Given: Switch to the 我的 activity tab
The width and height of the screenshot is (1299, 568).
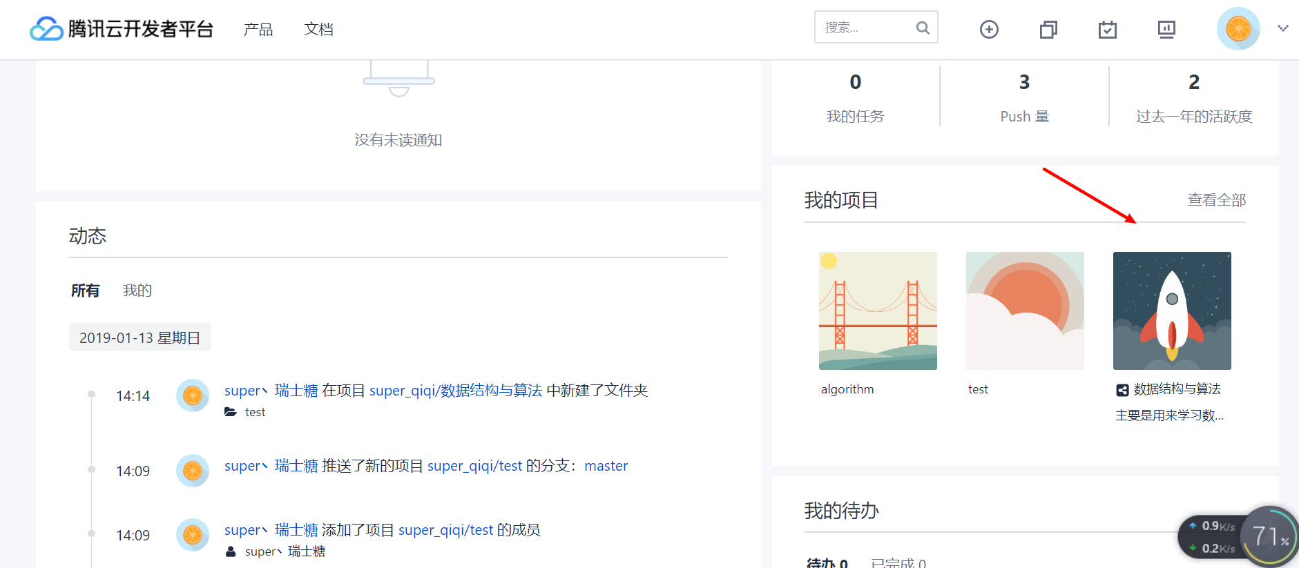Looking at the screenshot, I should (x=137, y=291).
